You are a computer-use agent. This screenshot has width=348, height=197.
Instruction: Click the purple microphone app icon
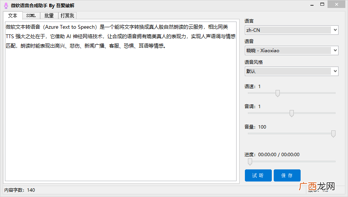point(6,6)
